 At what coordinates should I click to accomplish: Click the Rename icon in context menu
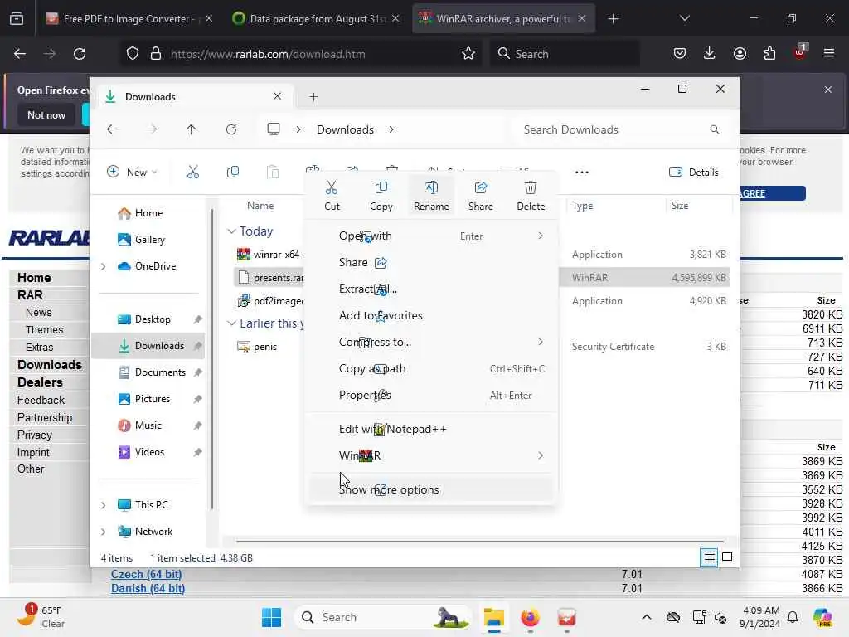431,188
